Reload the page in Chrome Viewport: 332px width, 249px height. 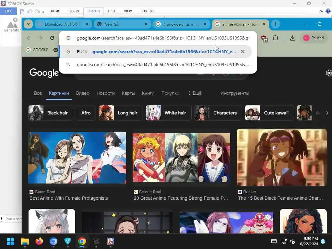pyautogui.click(x=52, y=38)
